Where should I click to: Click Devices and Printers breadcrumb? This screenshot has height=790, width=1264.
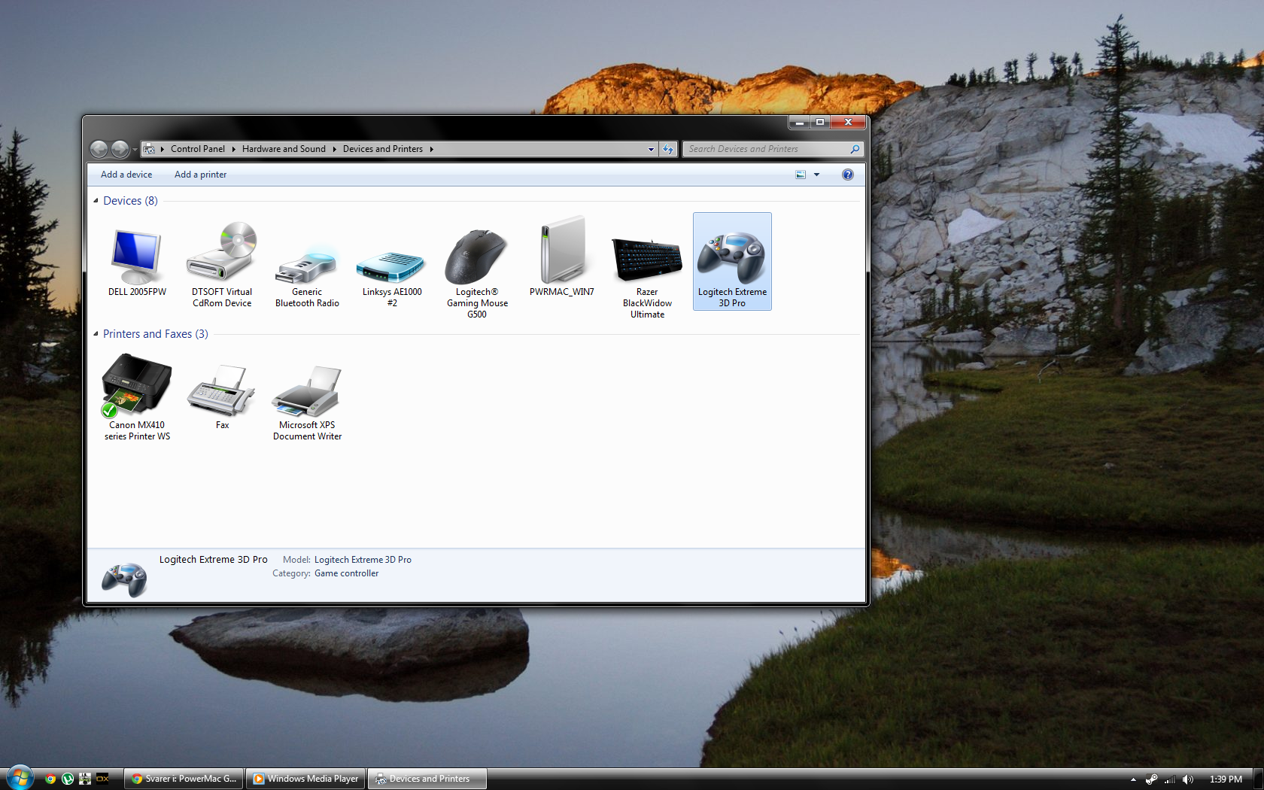(383, 149)
